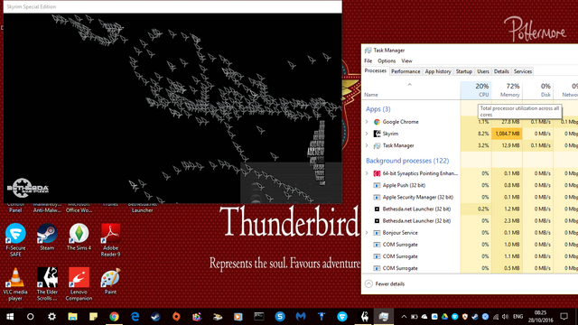
Task: Open the Options menu in Task Manager
Action: point(387,60)
